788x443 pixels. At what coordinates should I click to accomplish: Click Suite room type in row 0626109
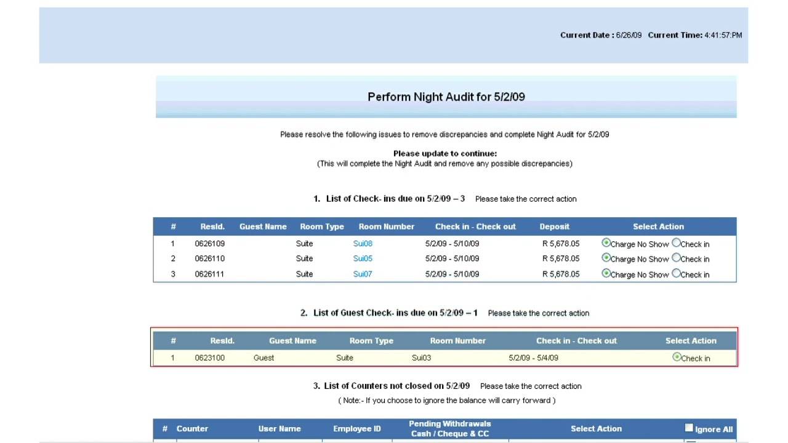(x=304, y=244)
